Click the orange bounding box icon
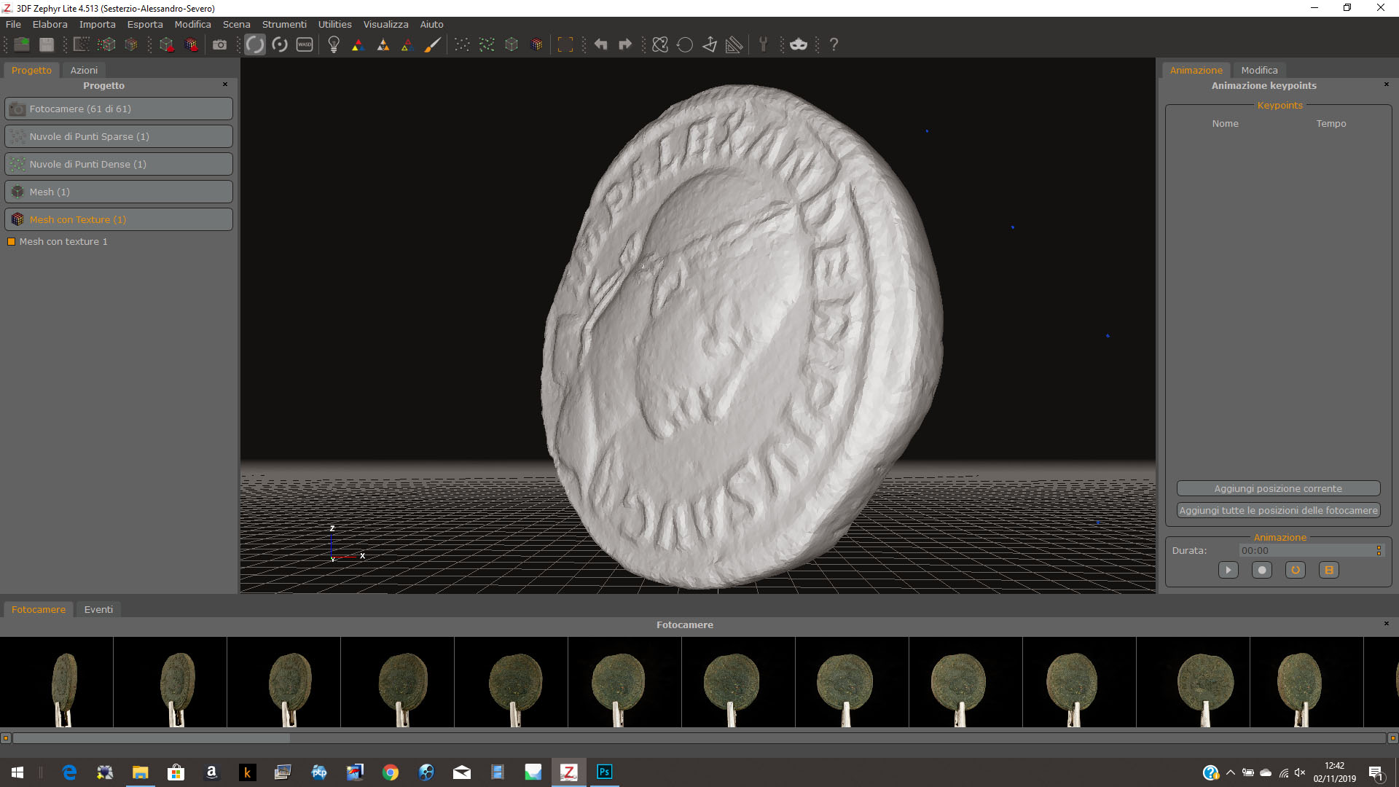1399x787 pixels. (565, 44)
